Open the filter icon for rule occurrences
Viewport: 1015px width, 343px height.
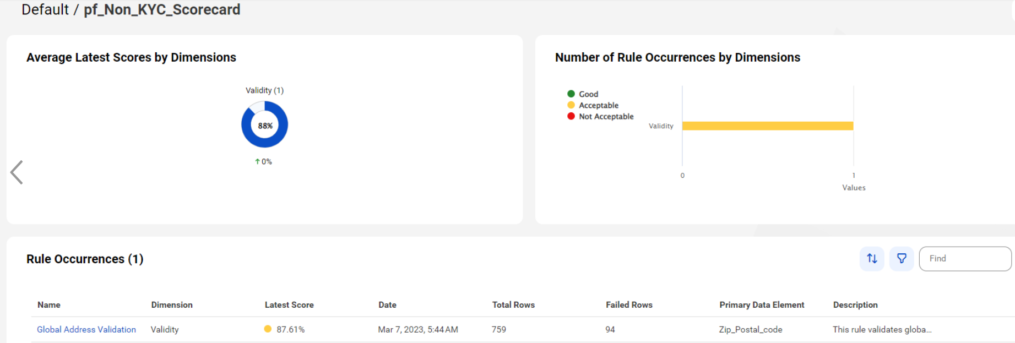(902, 258)
